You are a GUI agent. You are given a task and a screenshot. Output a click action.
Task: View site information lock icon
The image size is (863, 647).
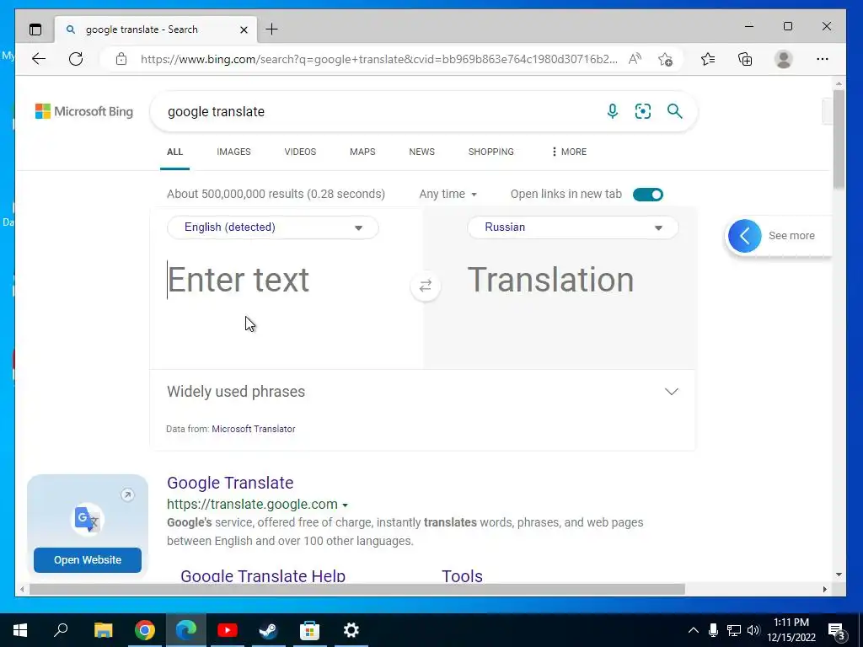(x=121, y=59)
